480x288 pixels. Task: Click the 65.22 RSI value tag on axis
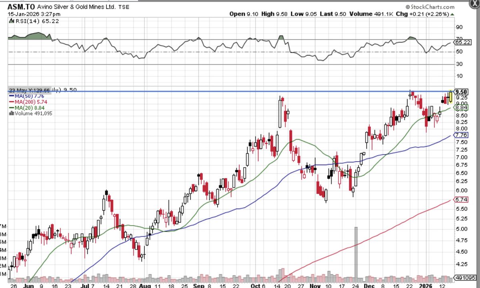463,42
